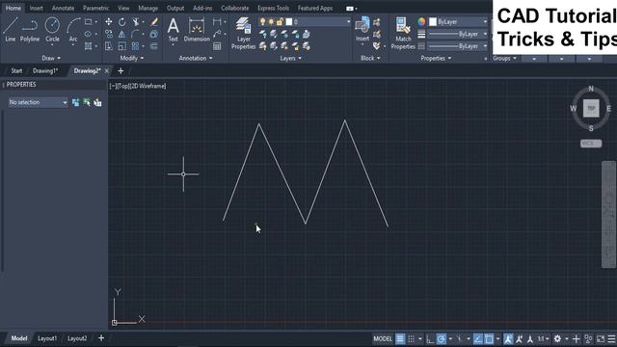Image resolution: width=617 pixels, height=347 pixels.
Task: Click the WCS label under ViewCube
Action: click(591, 144)
